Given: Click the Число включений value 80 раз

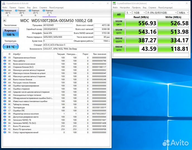Looking at the screenshot, I should [102, 37].
